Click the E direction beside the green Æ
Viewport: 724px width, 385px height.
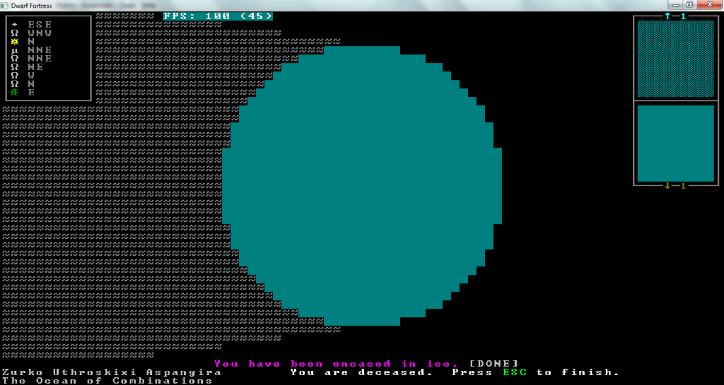(31, 93)
